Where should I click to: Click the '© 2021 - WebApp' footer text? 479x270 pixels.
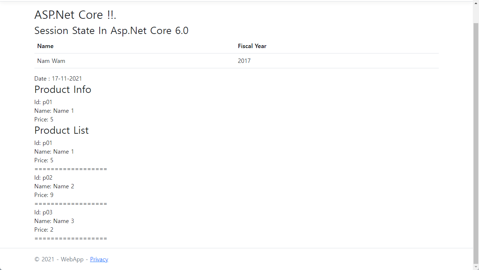pyautogui.click(x=59, y=259)
